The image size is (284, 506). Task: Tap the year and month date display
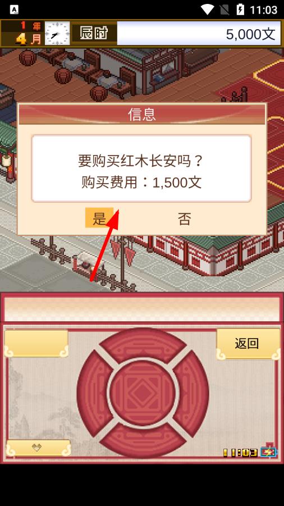click(22, 33)
